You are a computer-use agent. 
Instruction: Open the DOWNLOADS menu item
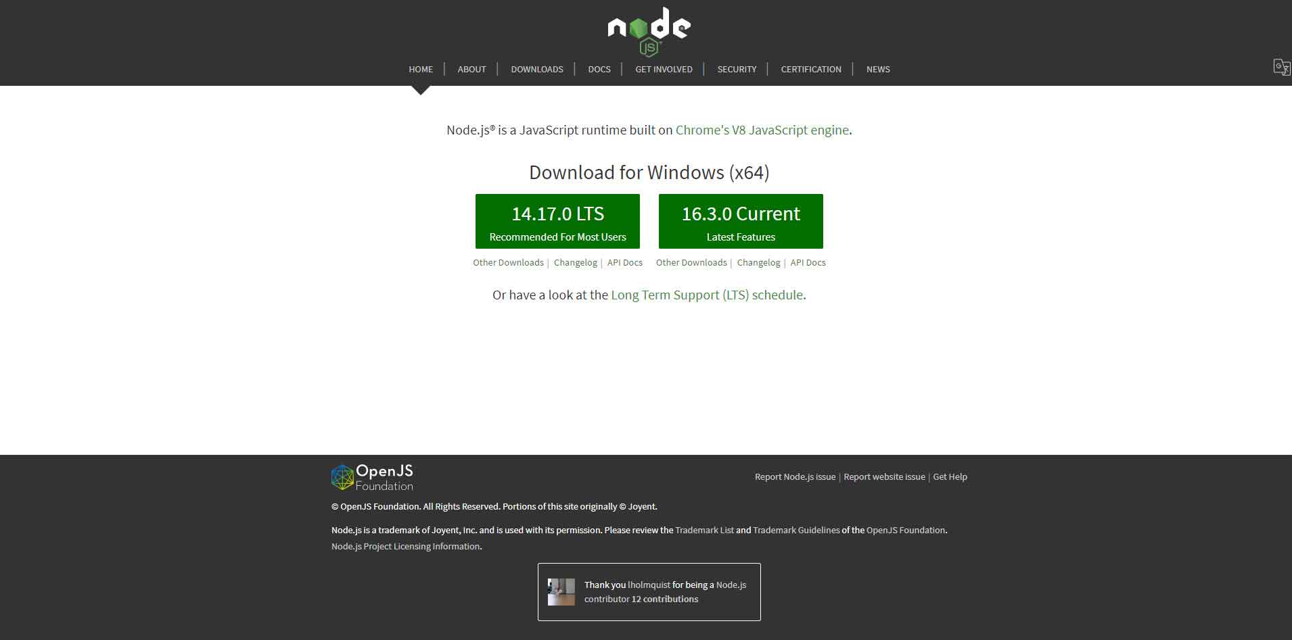tap(537, 69)
